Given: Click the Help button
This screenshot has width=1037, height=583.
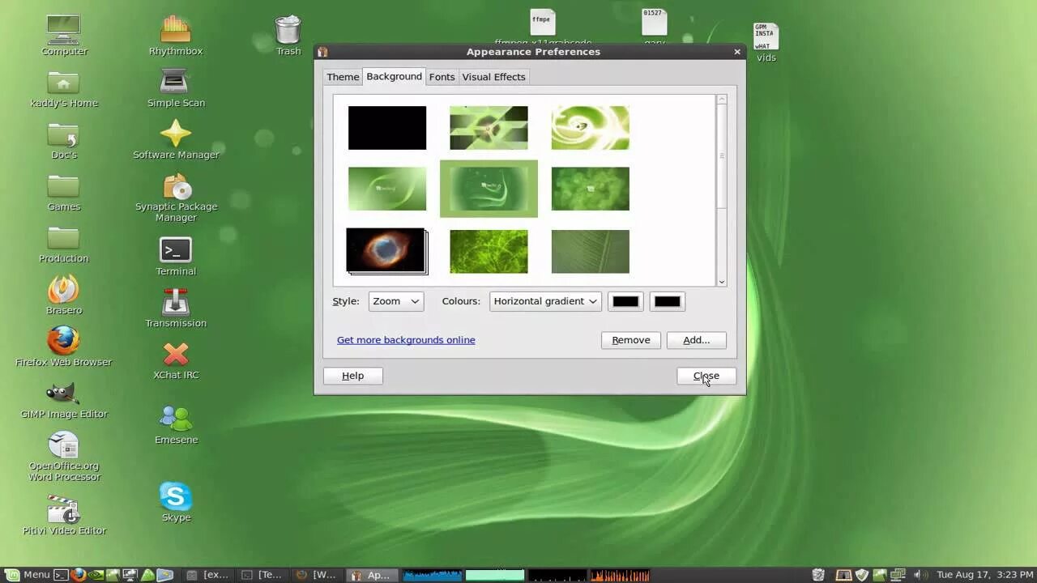Looking at the screenshot, I should [x=352, y=376].
